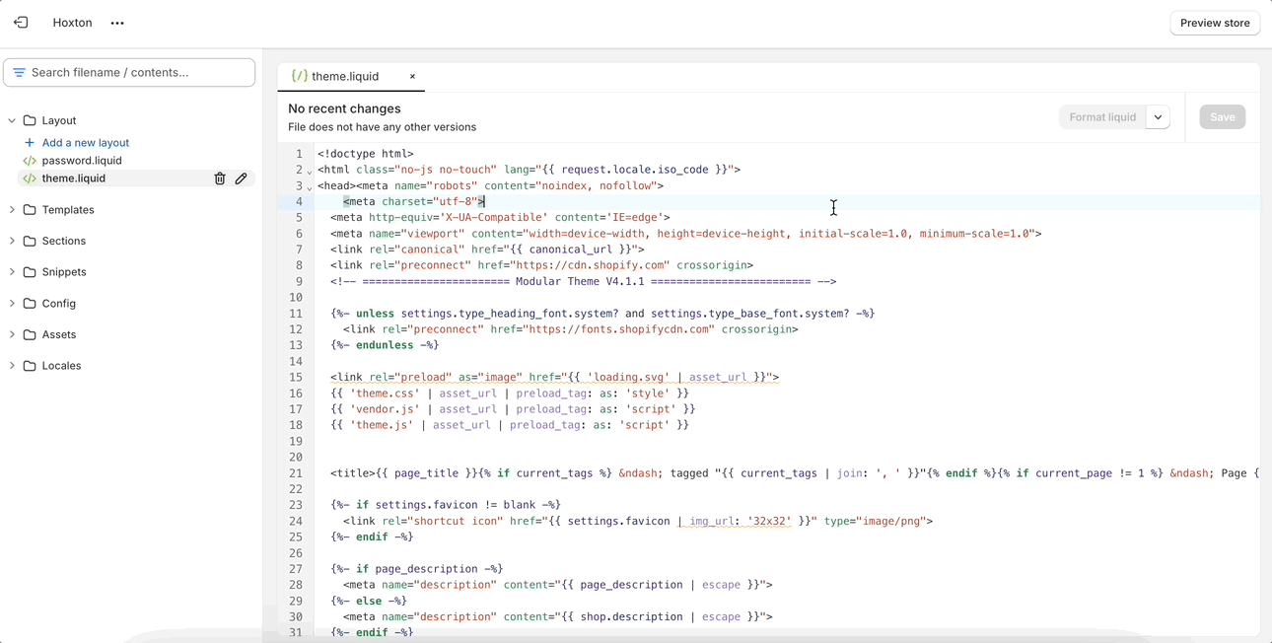Focus the Search filename / contents field
This screenshot has width=1272, height=643.
coord(129,72)
